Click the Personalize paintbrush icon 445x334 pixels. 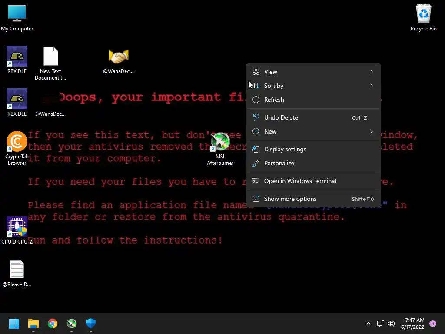click(x=256, y=164)
